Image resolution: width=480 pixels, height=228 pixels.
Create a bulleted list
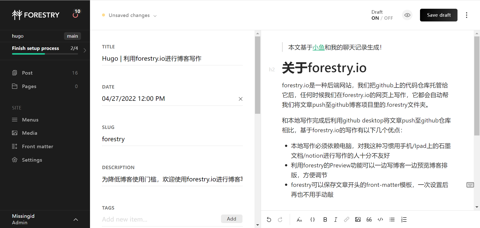coord(392,220)
